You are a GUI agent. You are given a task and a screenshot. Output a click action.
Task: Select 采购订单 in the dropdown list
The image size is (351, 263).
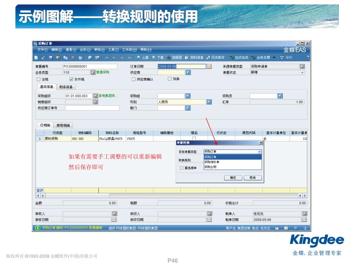point(233,157)
